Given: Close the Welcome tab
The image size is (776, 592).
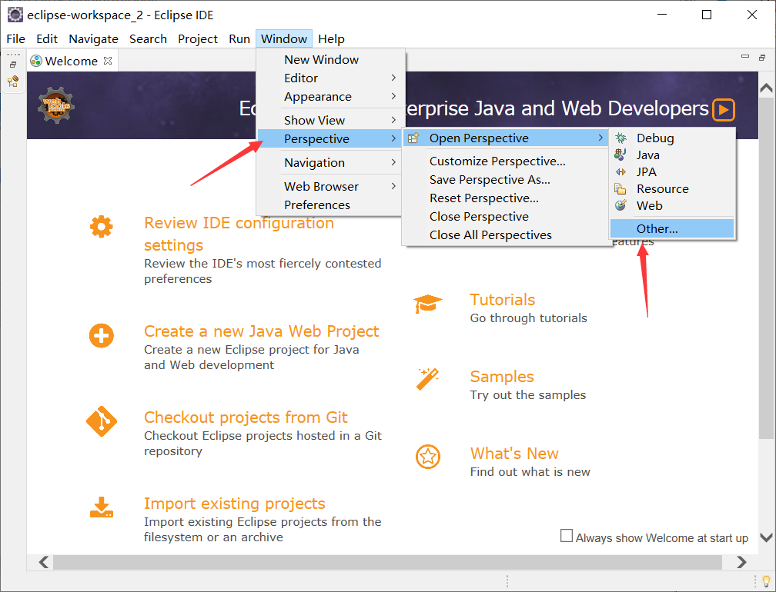Looking at the screenshot, I should click(108, 61).
